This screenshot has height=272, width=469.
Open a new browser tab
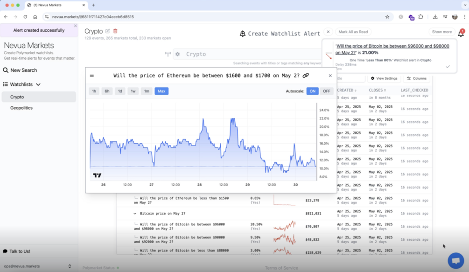click(x=93, y=5)
